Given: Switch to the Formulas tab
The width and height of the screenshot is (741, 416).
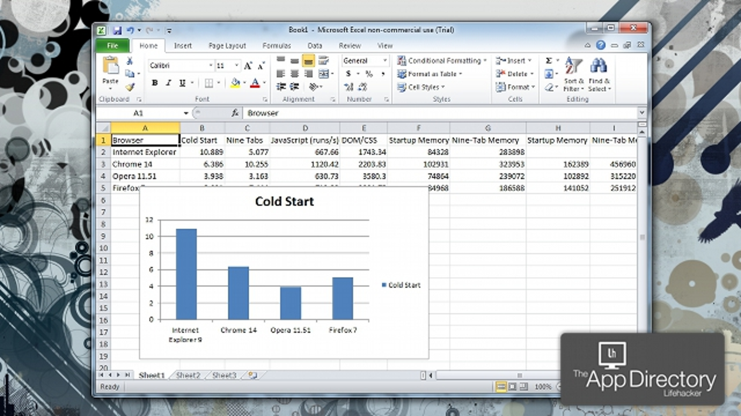Looking at the screenshot, I should click(x=276, y=46).
